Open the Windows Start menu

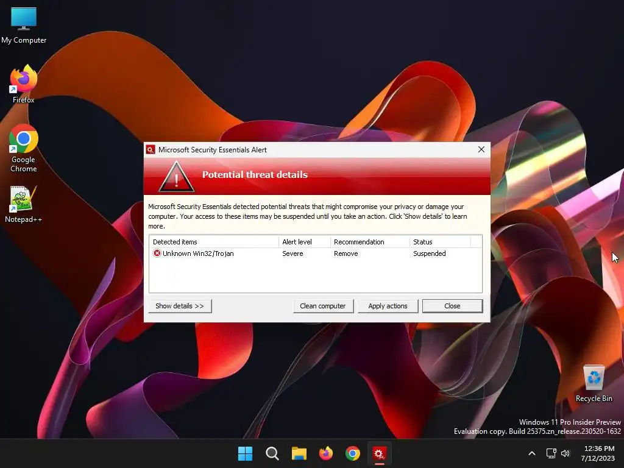click(245, 453)
